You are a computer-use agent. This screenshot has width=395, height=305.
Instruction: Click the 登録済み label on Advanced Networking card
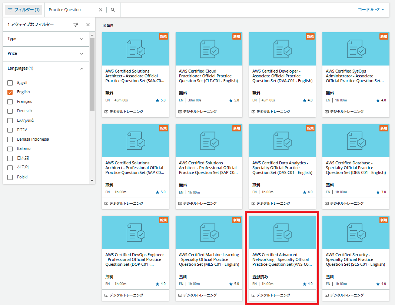[x=260, y=277]
